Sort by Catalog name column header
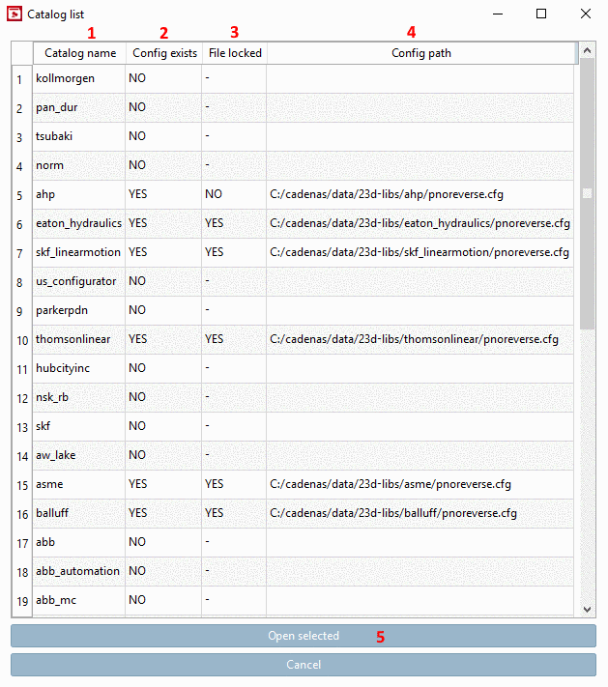Screen dimensions: 608x687 80,53
